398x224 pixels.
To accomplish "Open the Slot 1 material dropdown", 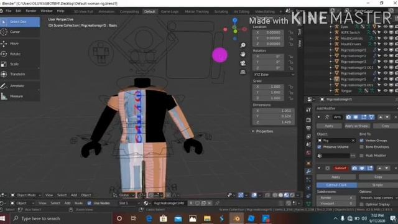I will coord(129,203).
